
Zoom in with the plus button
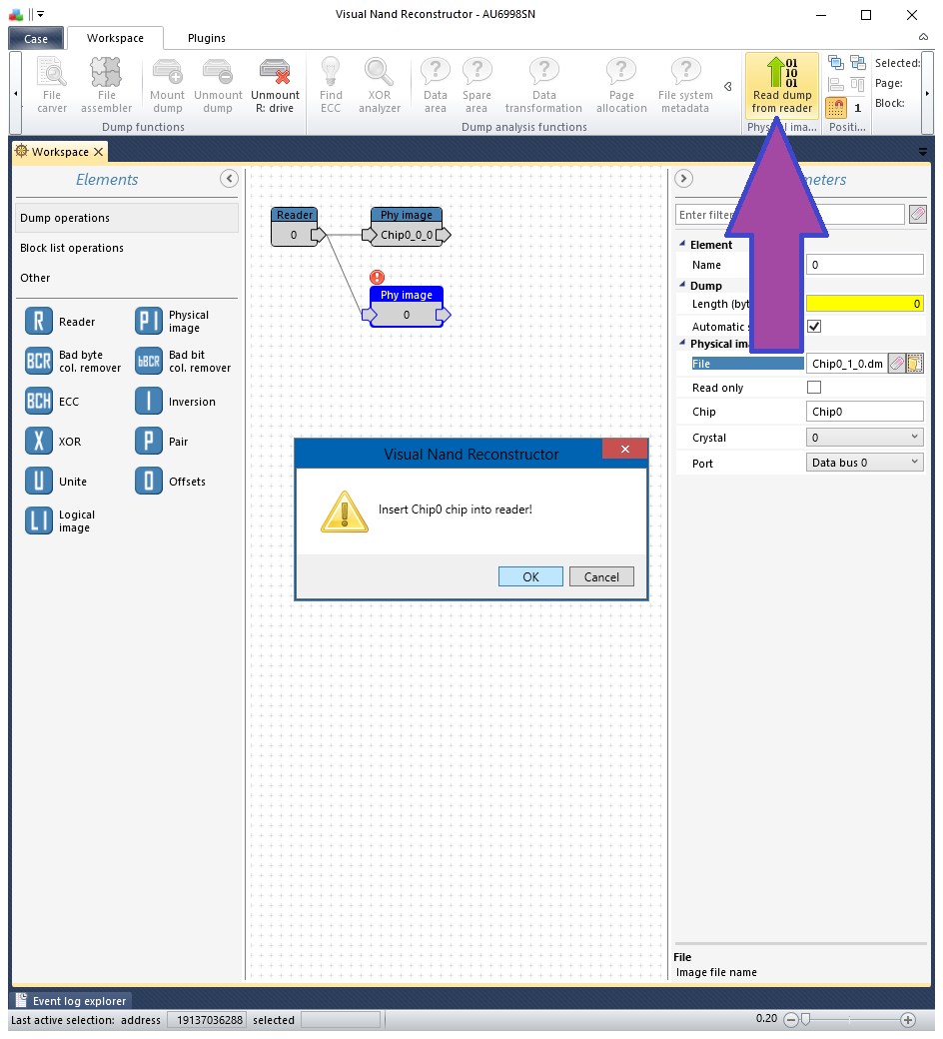click(908, 1020)
